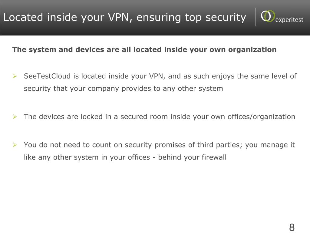Click the green arrow bullet before 'The devices'

pyautogui.click(x=15, y=117)
